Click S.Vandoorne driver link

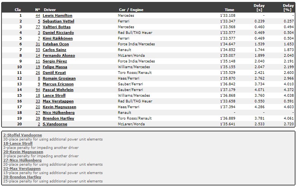click(x=55, y=124)
